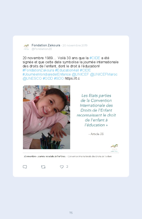Open the photo of smiling child

tap(47, 117)
